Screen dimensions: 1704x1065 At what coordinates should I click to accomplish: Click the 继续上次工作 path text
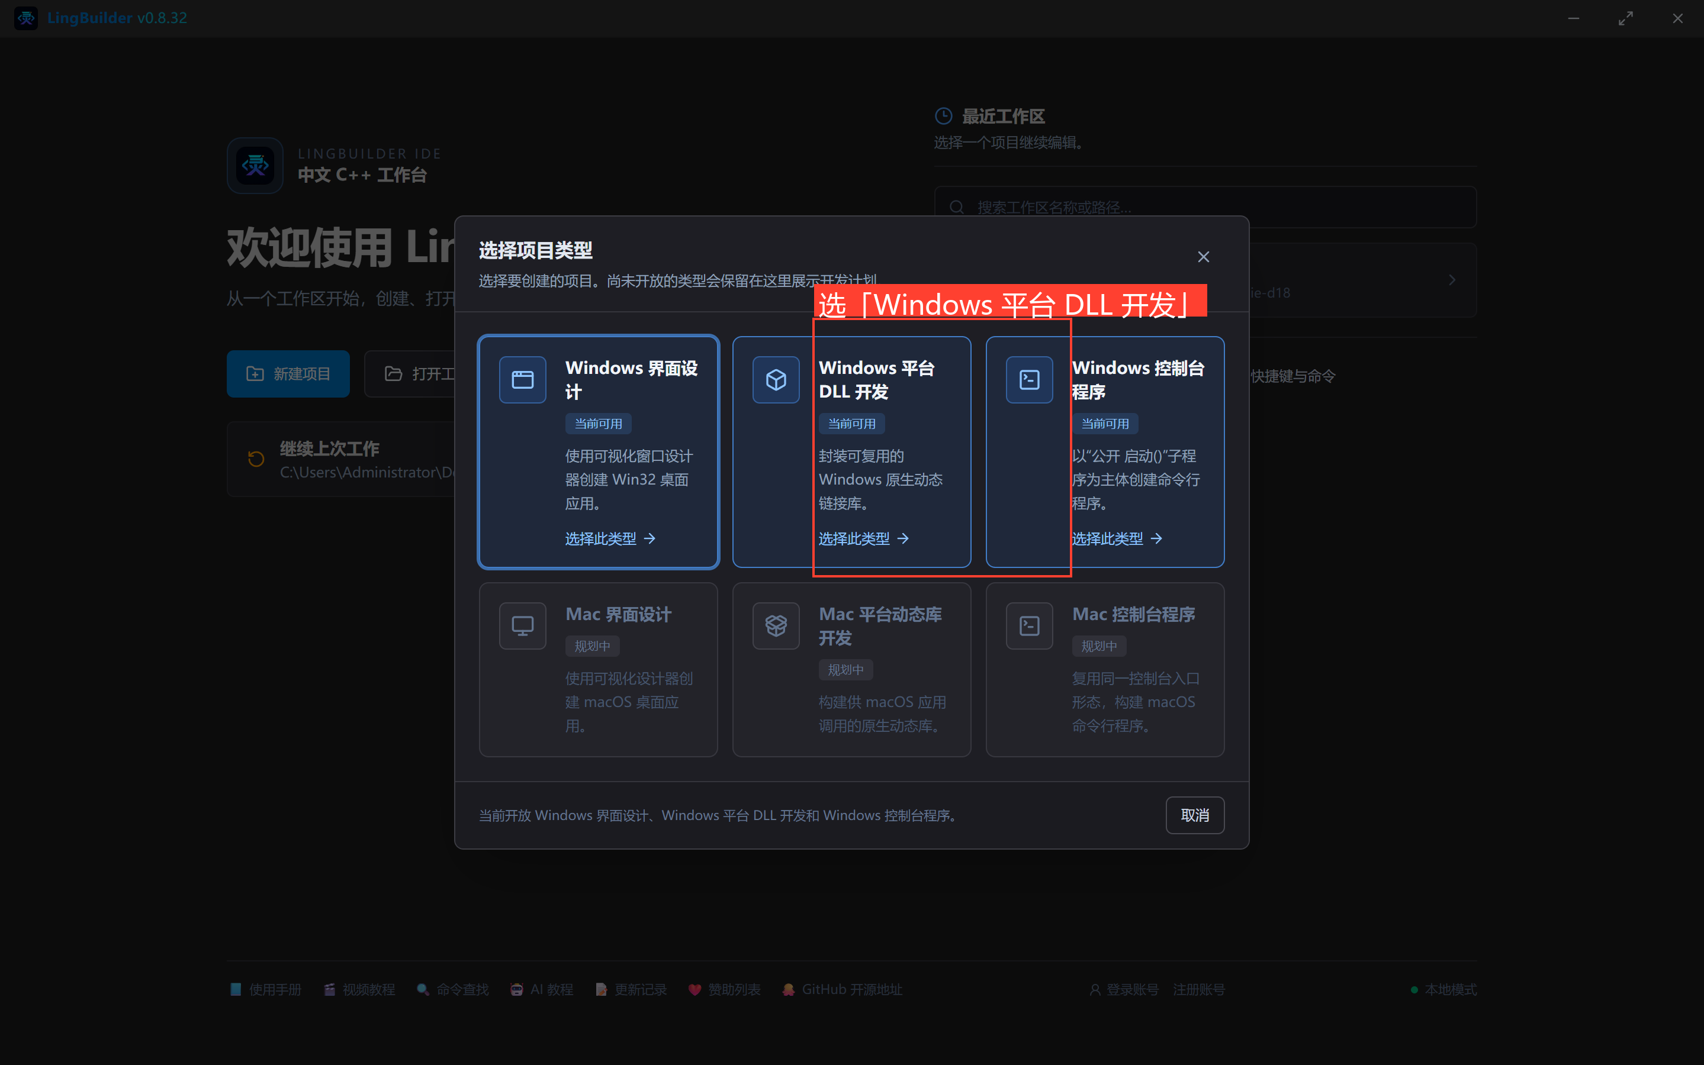click(x=367, y=472)
